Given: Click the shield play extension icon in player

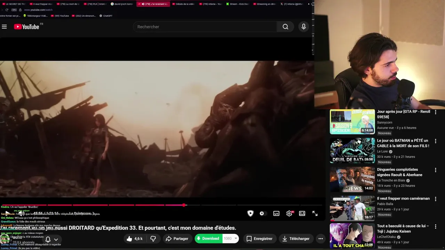Looking at the screenshot, I should tap(250, 214).
